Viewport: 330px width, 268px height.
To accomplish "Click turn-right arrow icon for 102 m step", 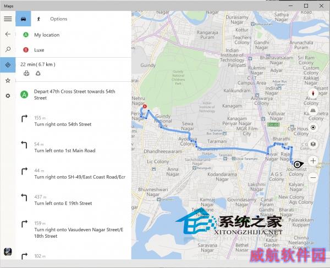I will [24, 256].
